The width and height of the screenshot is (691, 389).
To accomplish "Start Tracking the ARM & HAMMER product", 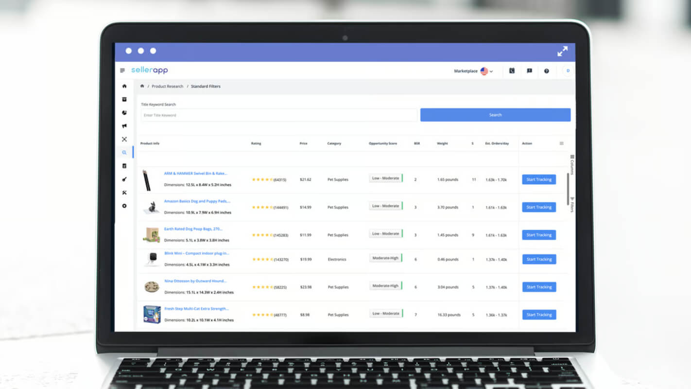I will point(539,179).
